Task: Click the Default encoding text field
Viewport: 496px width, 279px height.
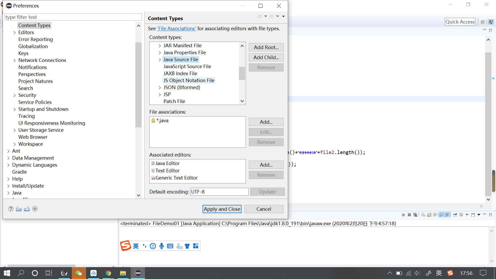Action: [219, 192]
